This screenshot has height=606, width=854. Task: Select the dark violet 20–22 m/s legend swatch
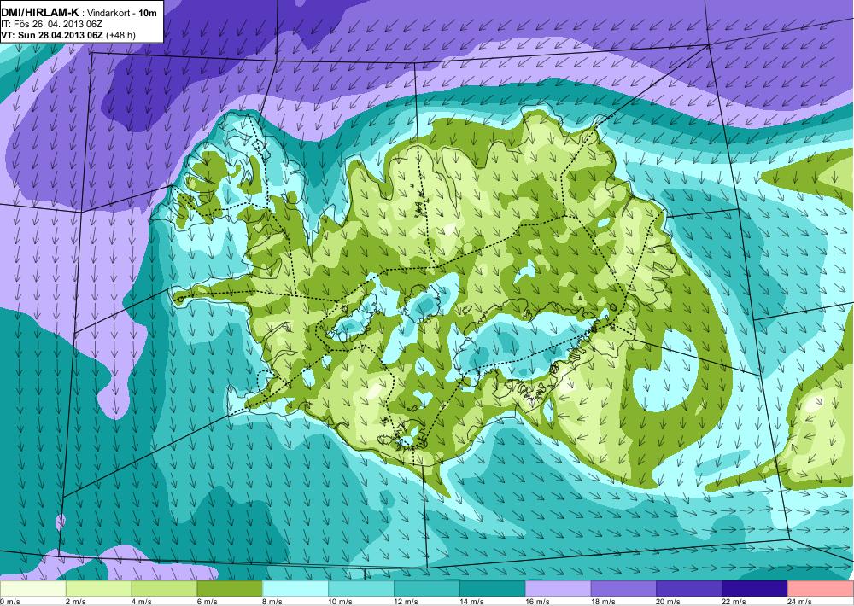[x=689, y=589]
